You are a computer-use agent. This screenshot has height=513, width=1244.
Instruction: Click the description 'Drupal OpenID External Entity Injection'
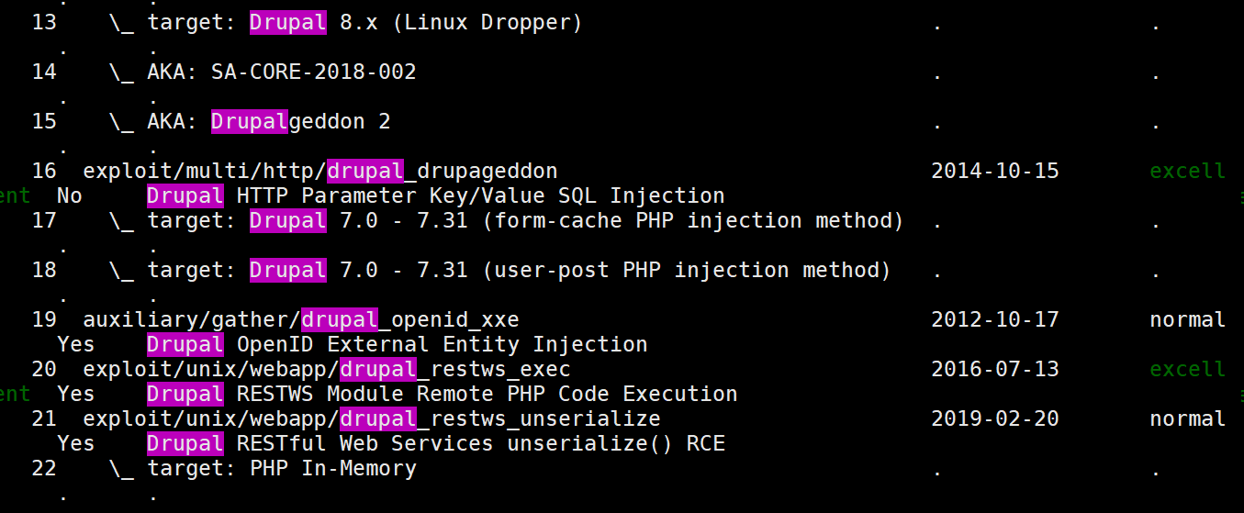(x=398, y=344)
